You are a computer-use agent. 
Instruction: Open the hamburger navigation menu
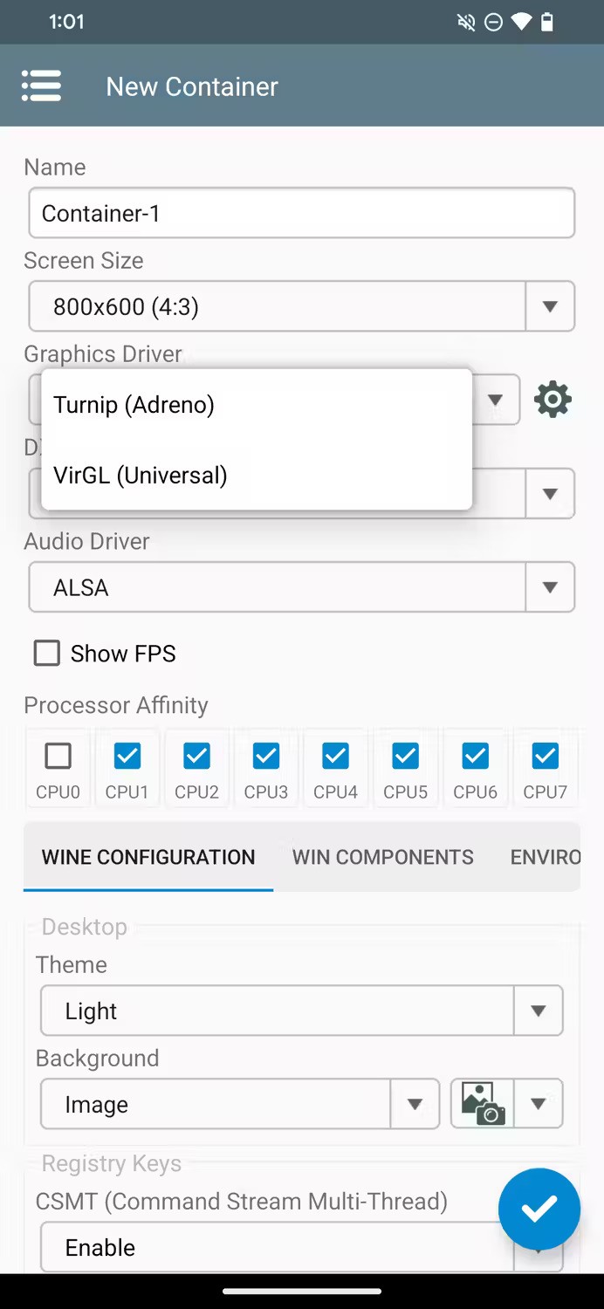click(x=41, y=86)
